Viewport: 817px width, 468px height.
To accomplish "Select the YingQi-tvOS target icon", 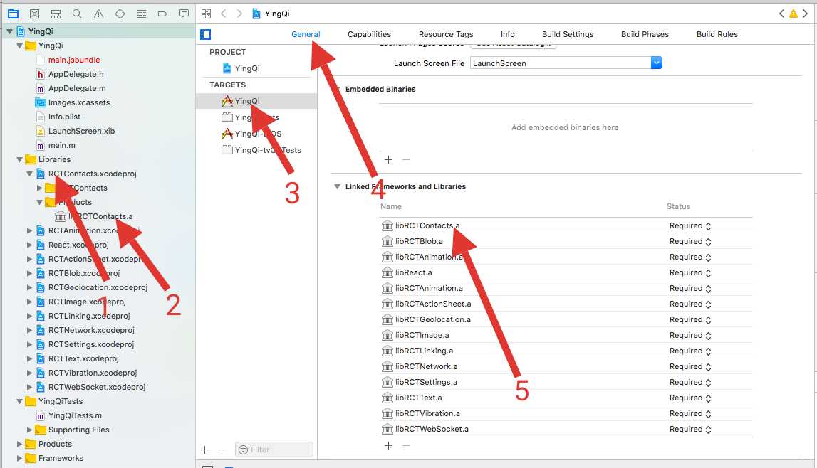I will click(x=227, y=134).
